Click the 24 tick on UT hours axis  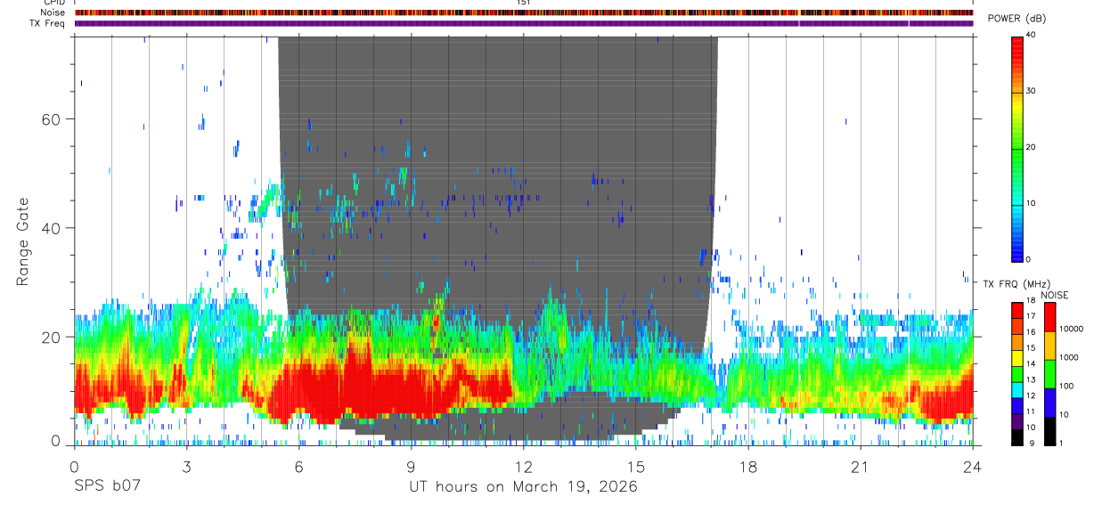(x=972, y=467)
